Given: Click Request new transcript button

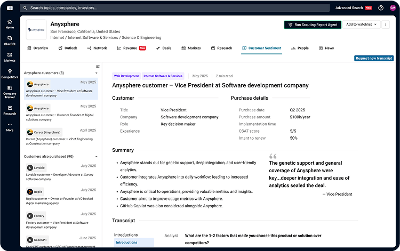Looking at the screenshot, I should [373, 58].
